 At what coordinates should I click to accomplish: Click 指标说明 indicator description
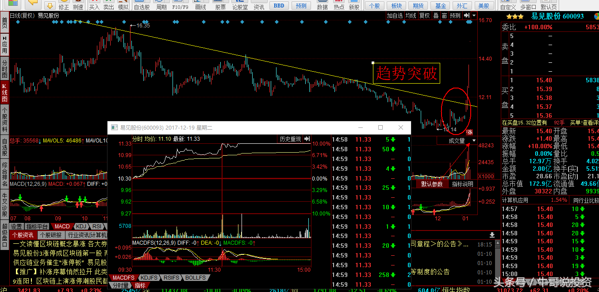(462, 184)
